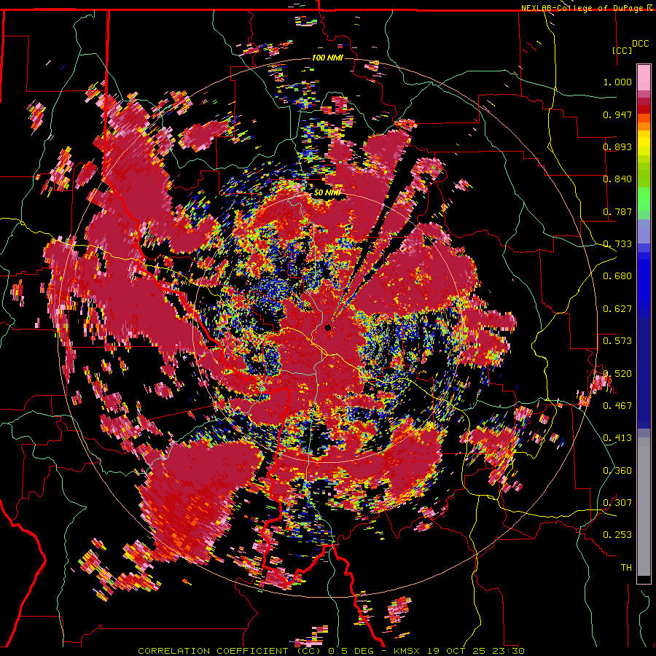
Task: Select the Correlation Coefficient KMSX caption text
Action: point(331,651)
